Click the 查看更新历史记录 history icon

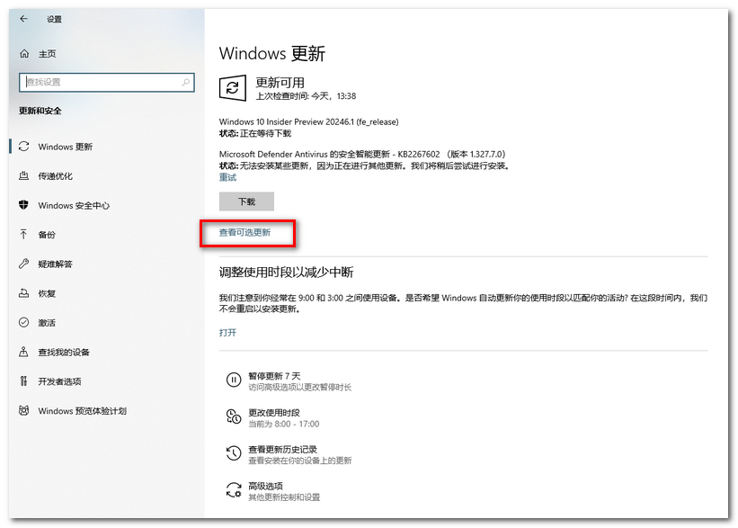(x=233, y=453)
